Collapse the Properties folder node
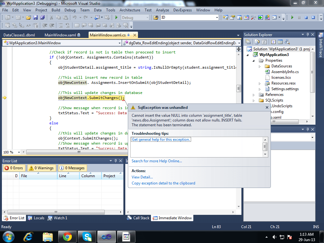This screenshot has width=324, height=243. click(x=253, y=60)
